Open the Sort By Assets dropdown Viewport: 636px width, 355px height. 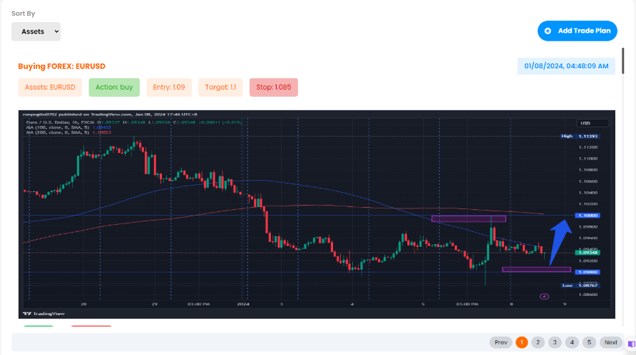tap(36, 31)
